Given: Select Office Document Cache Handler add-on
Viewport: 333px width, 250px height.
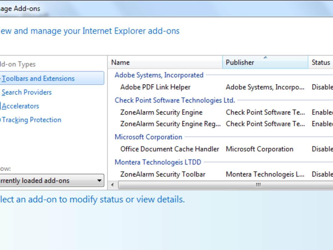Looking at the screenshot, I should pos(170,149).
